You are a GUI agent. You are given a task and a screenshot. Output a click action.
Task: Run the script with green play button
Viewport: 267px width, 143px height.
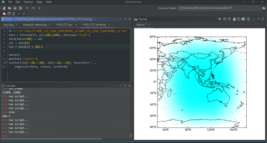[40, 8]
